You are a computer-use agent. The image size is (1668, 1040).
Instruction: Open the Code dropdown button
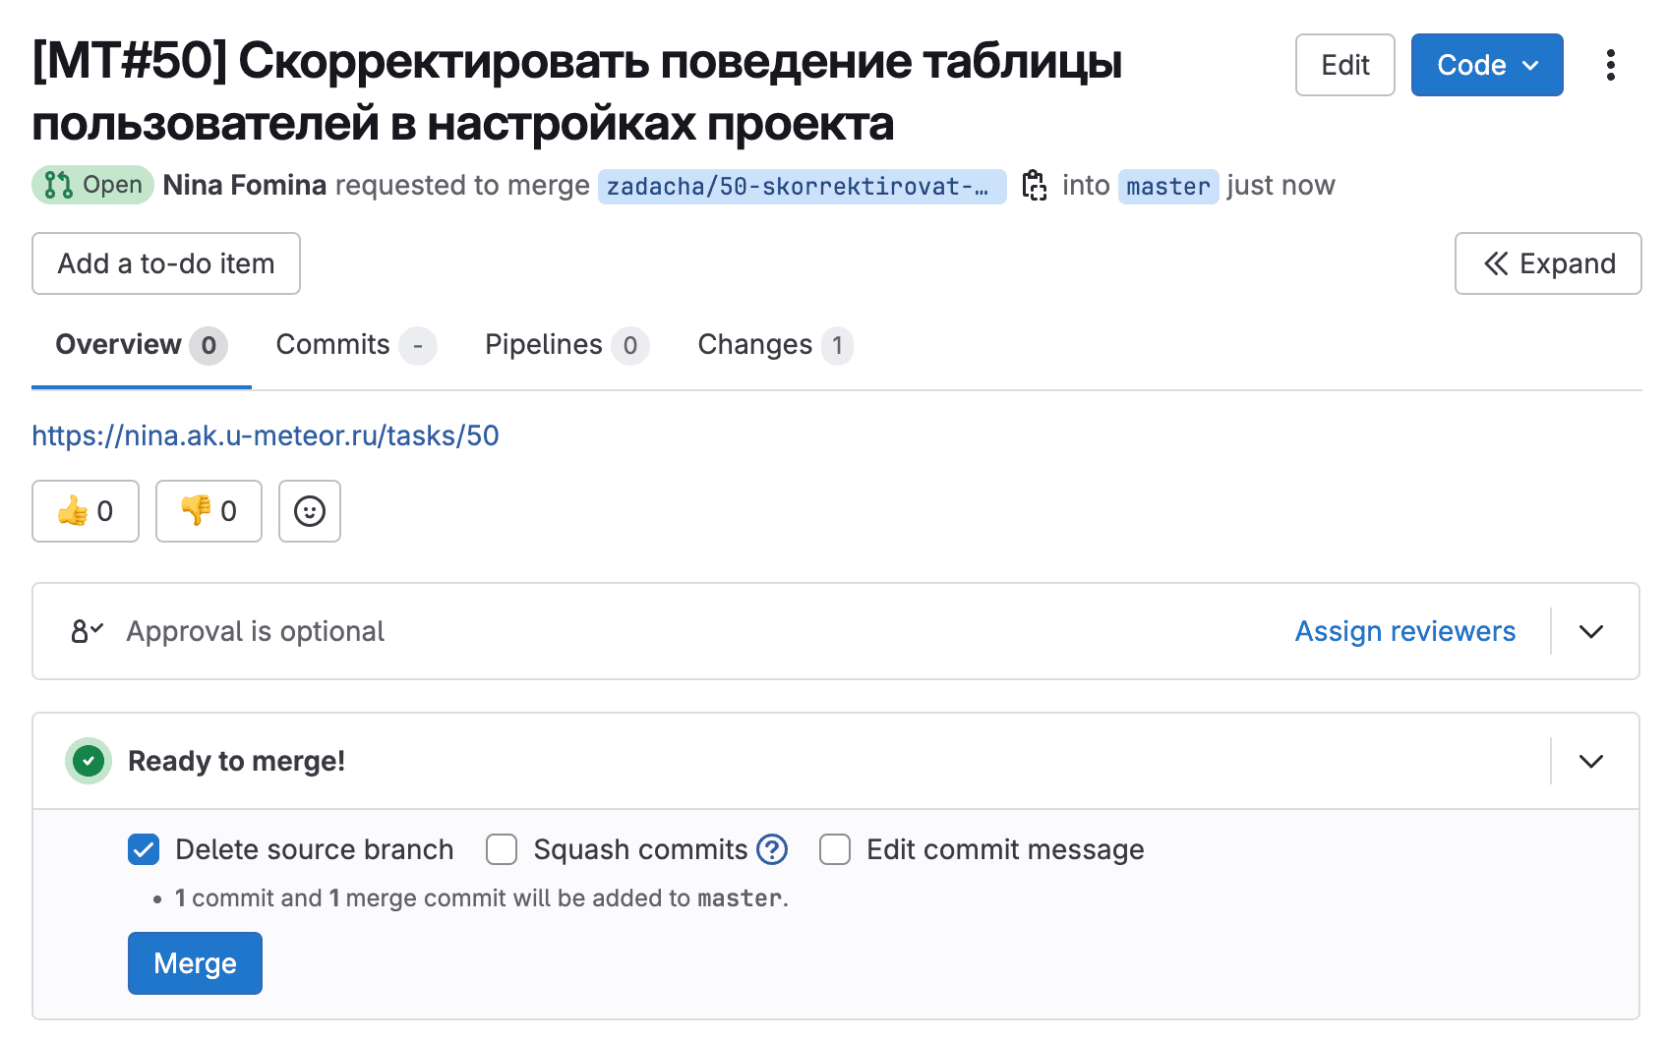point(1487,65)
